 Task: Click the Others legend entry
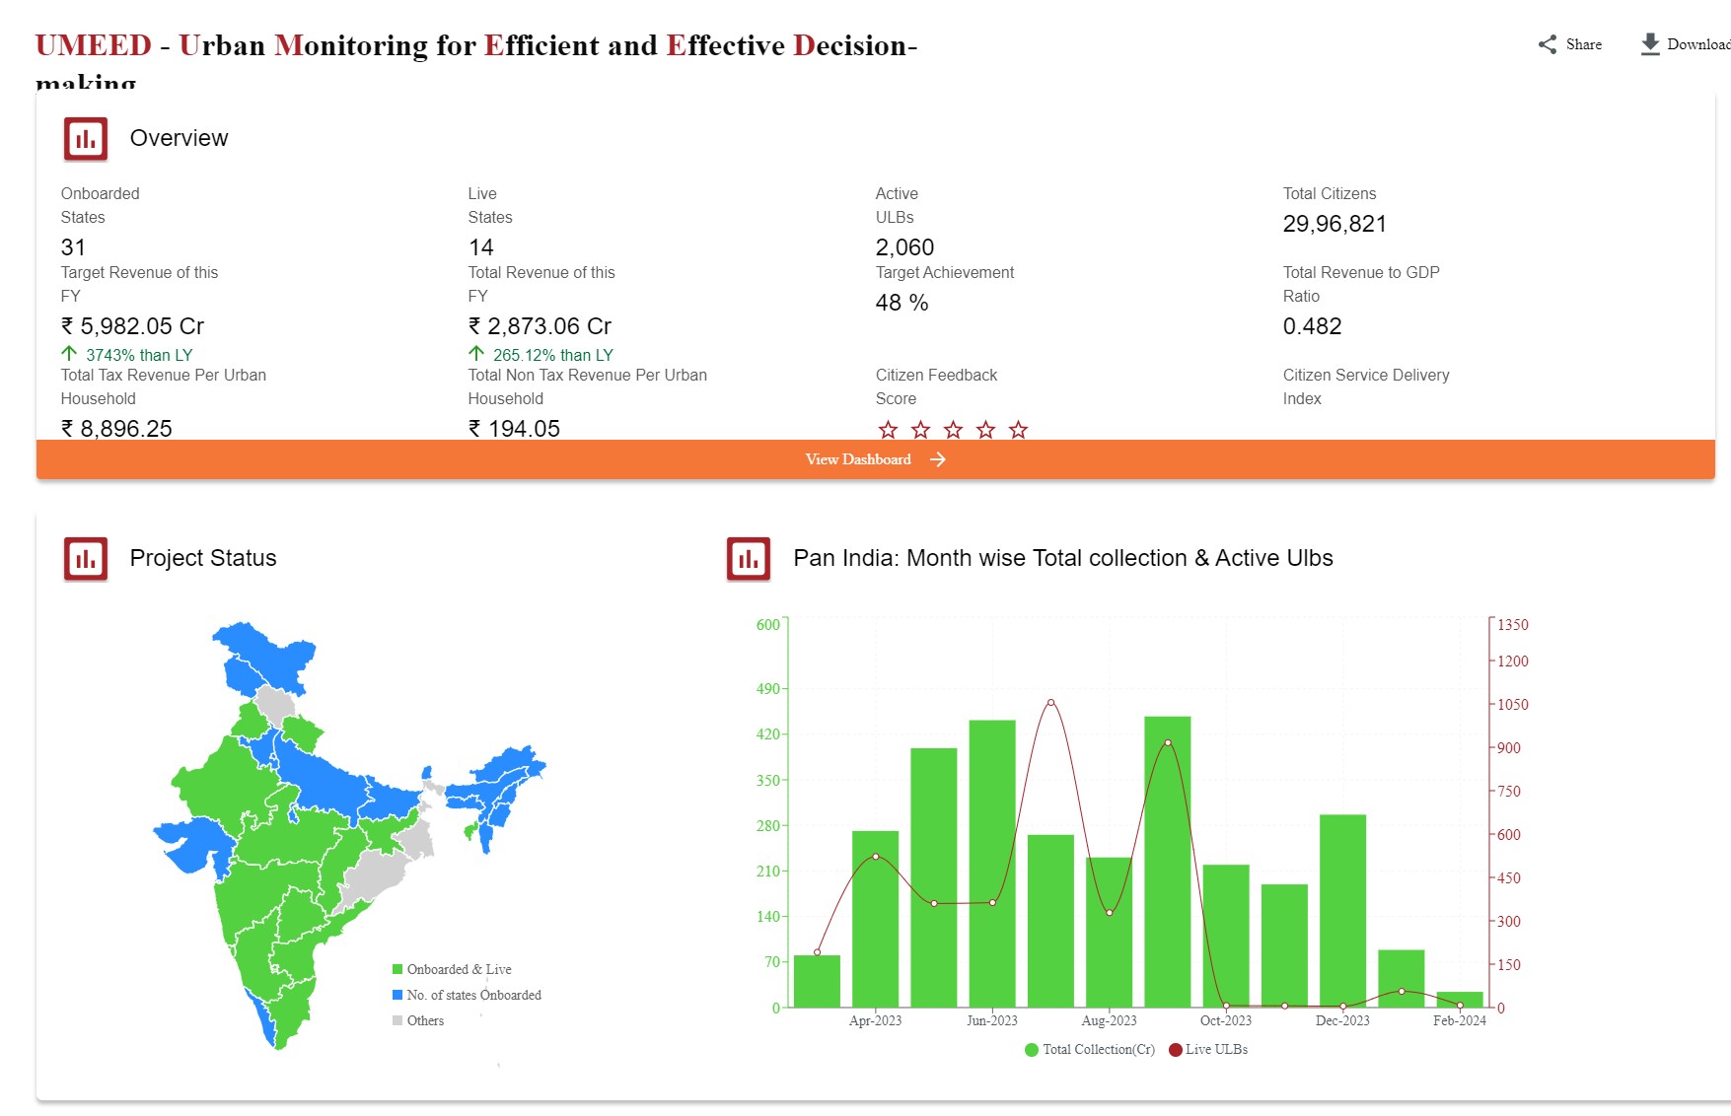pyautogui.click(x=418, y=1021)
